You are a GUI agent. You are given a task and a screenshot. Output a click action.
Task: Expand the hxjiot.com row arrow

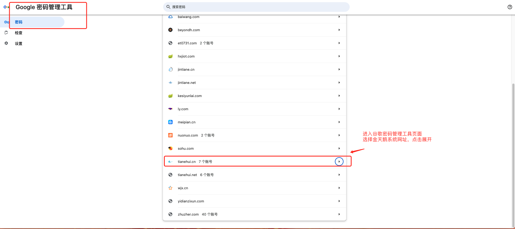tap(339, 56)
